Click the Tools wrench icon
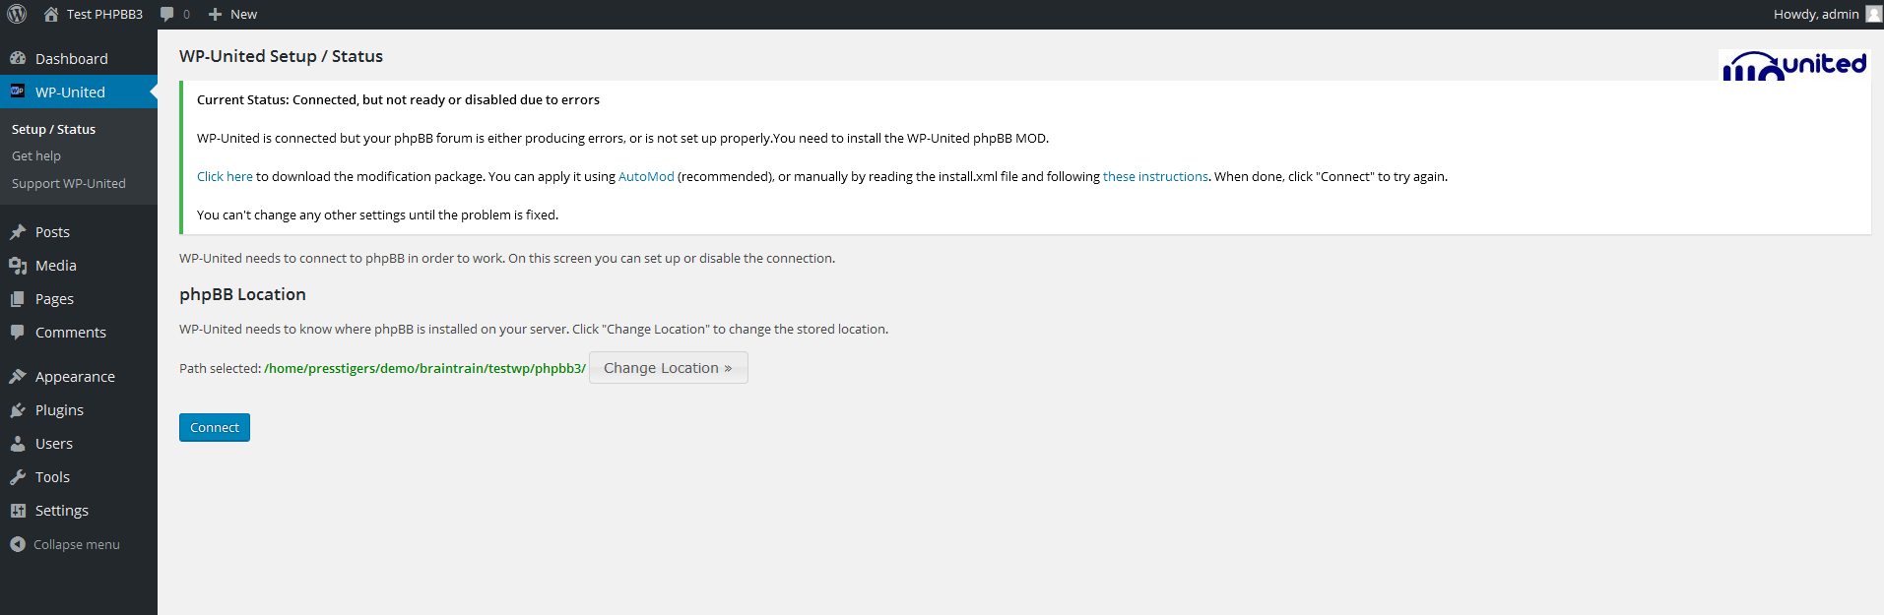This screenshot has height=615, width=1884. coord(18,477)
